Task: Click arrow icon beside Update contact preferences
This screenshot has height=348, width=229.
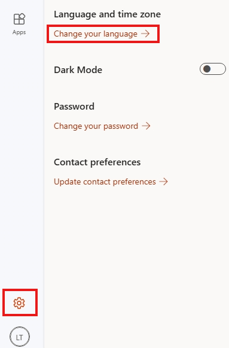Action: [x=164, y=181]
